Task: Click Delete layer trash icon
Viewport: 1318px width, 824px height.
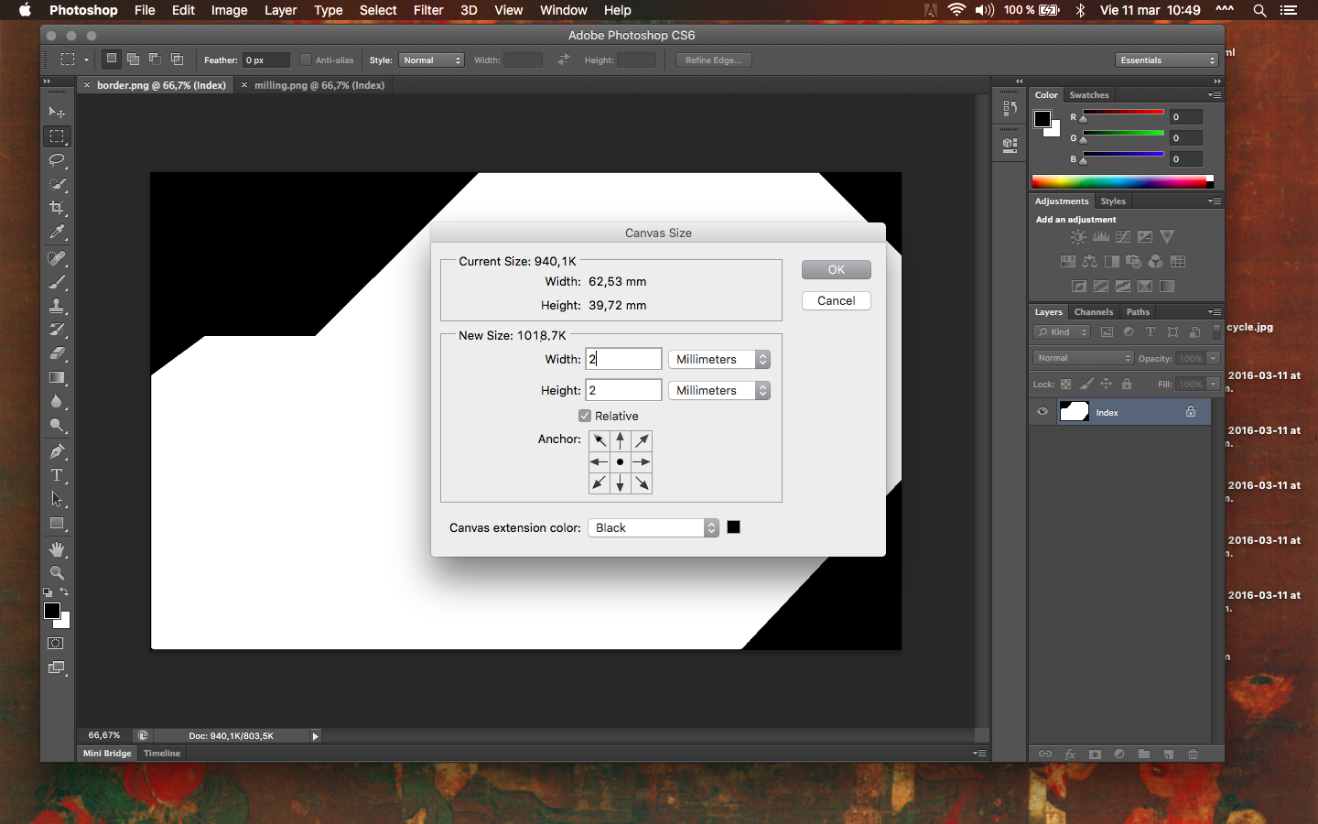Action: pos(1193,754)
